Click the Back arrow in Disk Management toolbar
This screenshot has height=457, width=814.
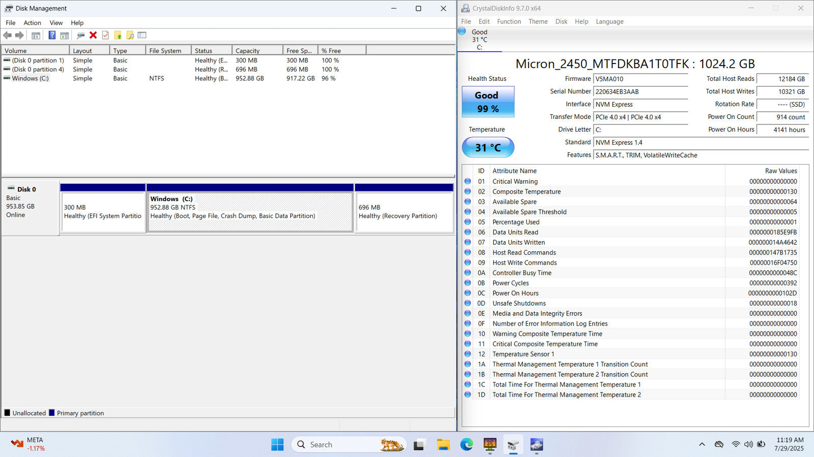tap(8, 35)
